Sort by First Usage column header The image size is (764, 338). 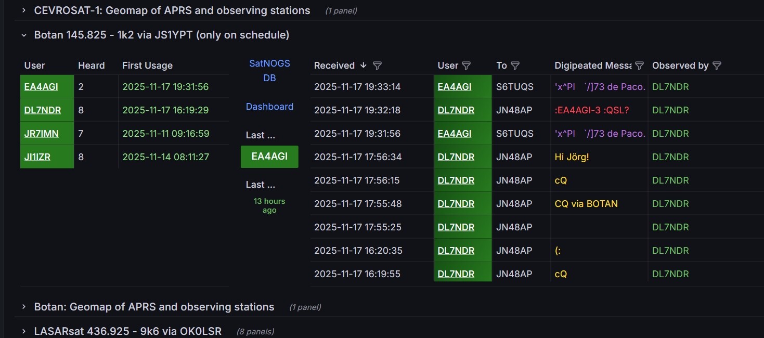click(x=147, y=66)
